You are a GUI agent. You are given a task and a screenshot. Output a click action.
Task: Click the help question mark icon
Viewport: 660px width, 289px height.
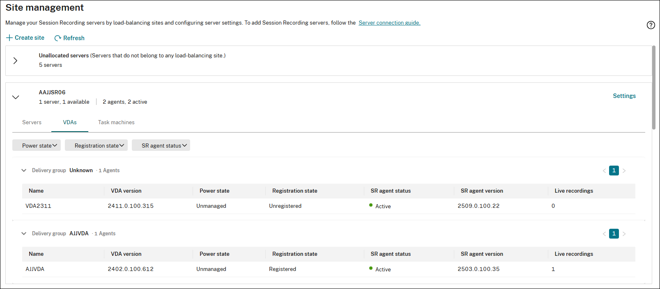pos(651,25)
